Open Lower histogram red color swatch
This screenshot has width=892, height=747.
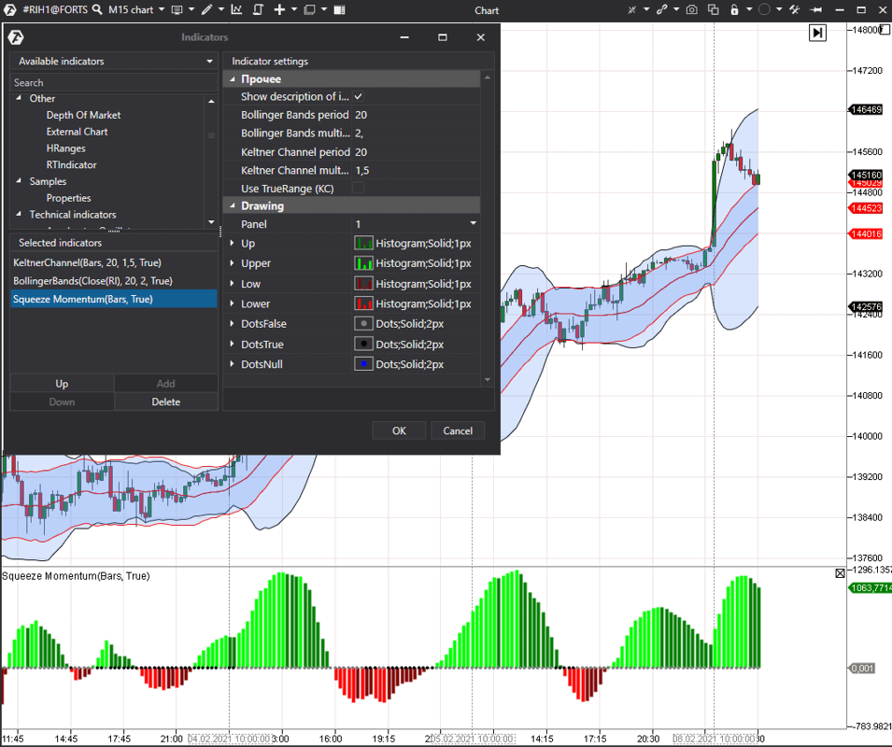[363, 303]
